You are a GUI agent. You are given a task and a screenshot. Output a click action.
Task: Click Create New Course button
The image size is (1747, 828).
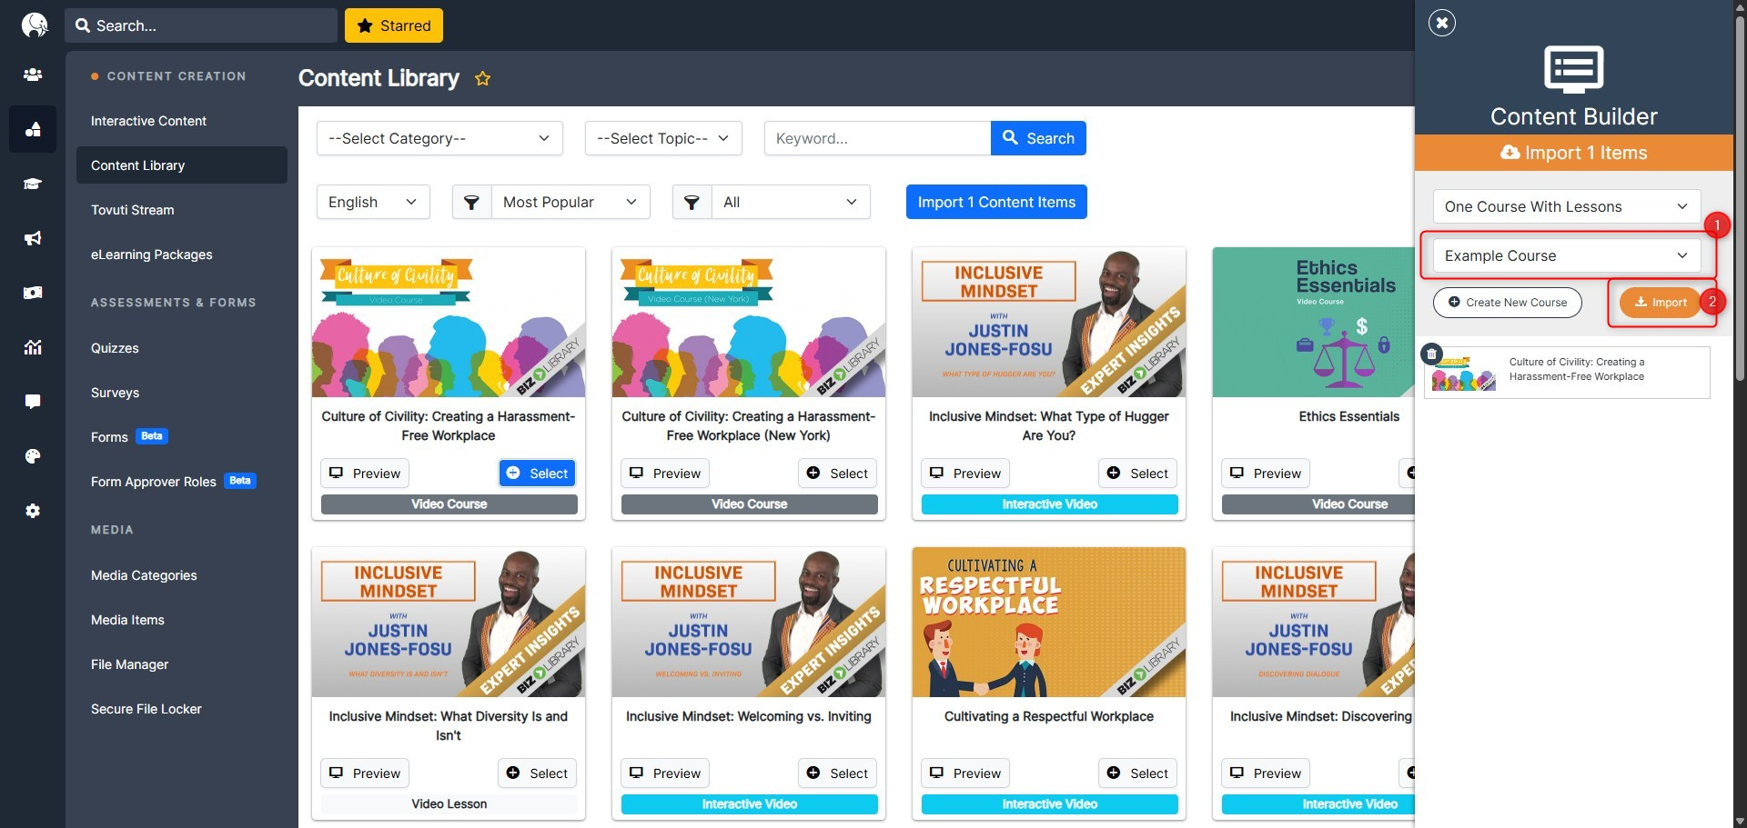[1508, 303]
